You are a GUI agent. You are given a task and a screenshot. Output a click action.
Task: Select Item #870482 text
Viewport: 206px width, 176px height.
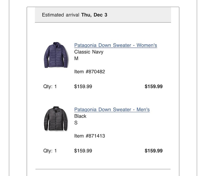(x=90, y=72)
